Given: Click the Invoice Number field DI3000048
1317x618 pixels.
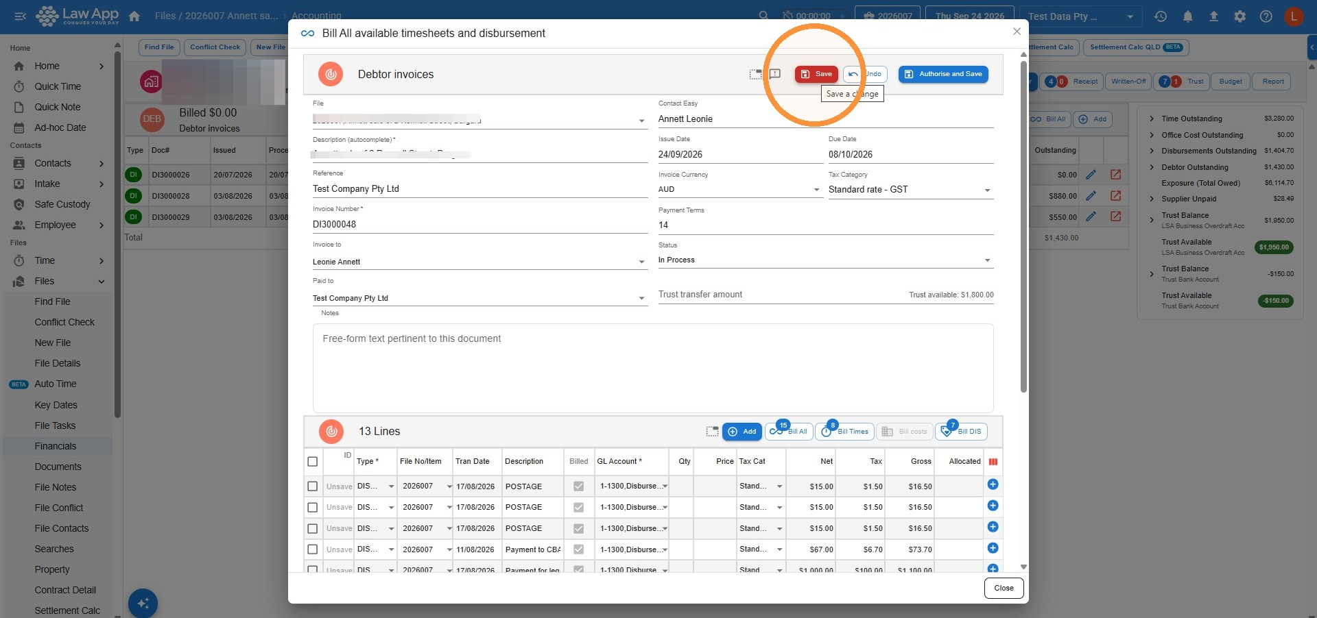Looking at the screenshot, I should click(480, 224).
